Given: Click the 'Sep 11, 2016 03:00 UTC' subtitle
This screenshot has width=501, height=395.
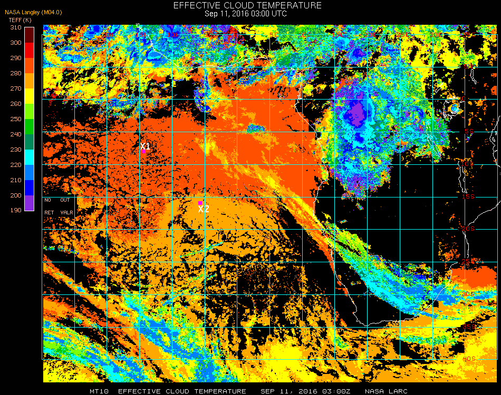Looking at the screenshot, I should point(246,14).
